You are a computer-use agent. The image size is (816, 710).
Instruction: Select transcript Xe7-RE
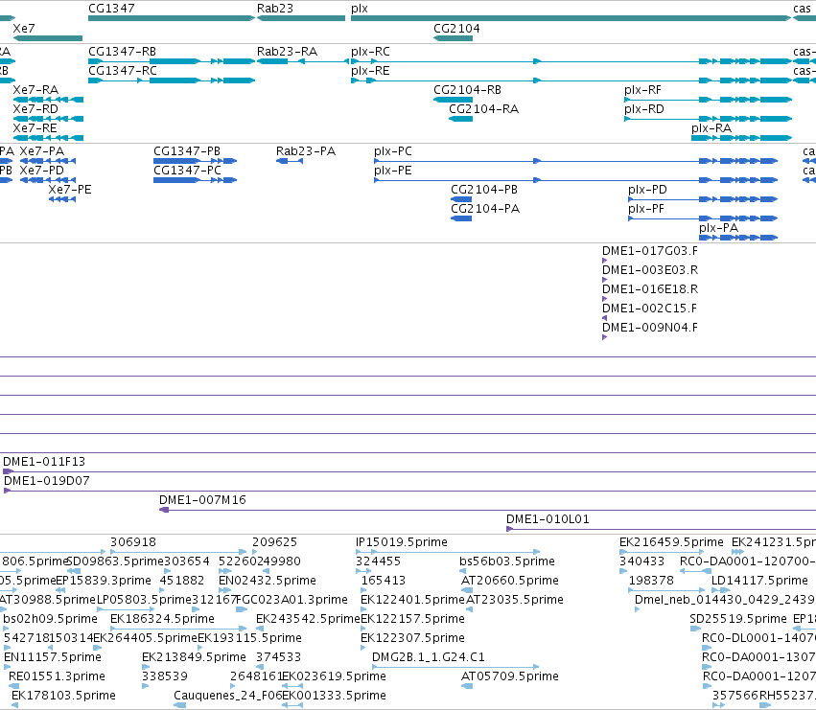point(48,138)
